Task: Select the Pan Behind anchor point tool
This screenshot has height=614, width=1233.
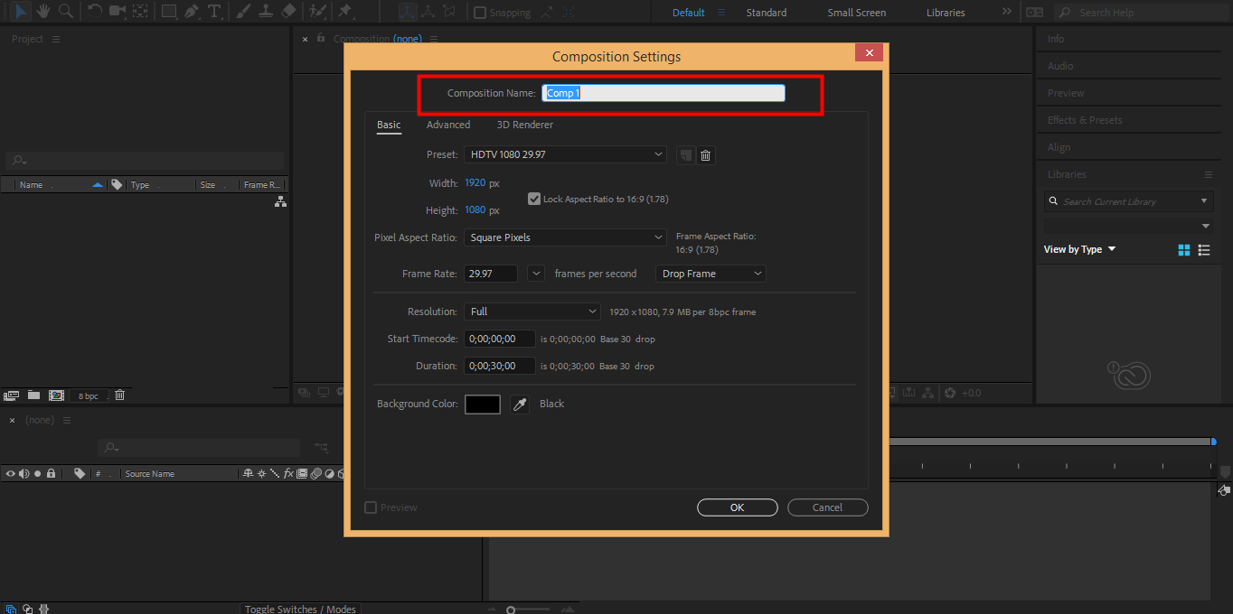Action: click(140, 12)
